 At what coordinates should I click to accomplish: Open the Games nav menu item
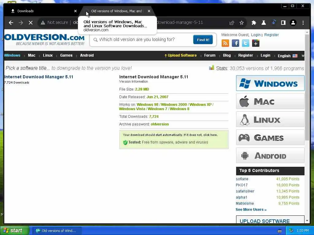tap(66, 55)
